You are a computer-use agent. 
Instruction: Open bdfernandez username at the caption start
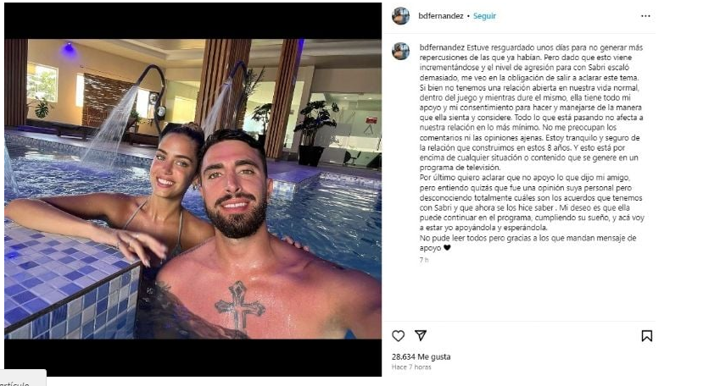click(x=442, y=47)
